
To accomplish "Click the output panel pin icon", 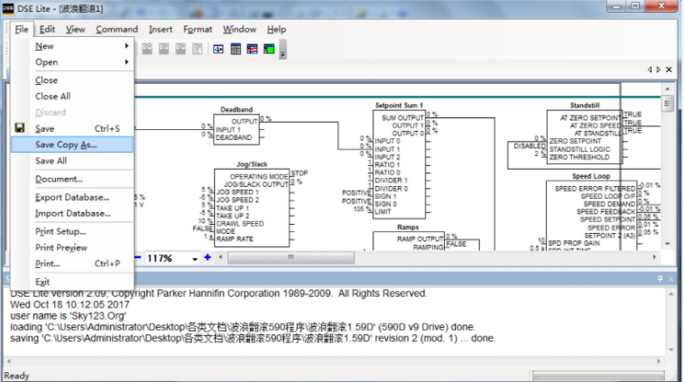I will coord(660,278).
